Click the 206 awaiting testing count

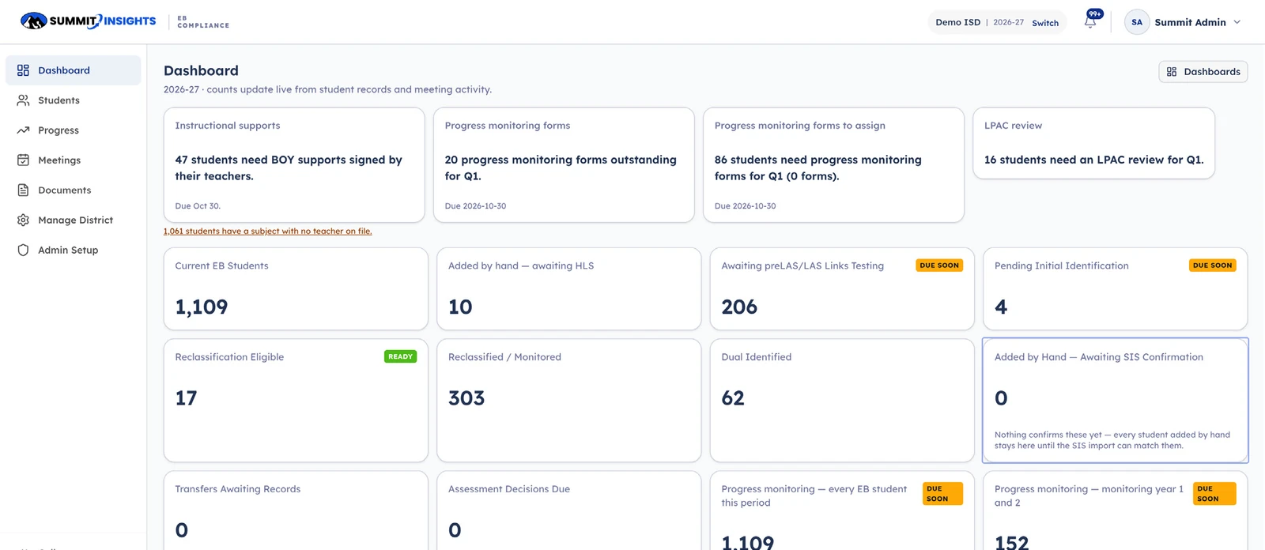(x=739, y=307)
